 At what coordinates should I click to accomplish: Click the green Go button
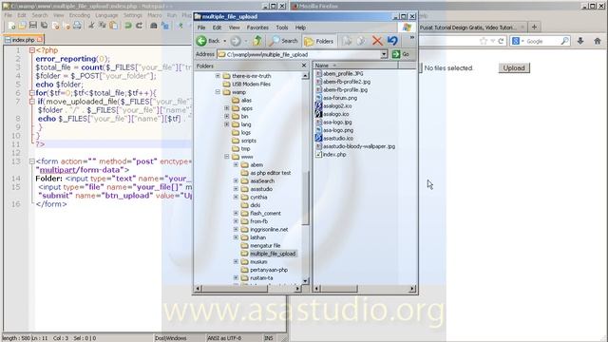pos(401,54)
